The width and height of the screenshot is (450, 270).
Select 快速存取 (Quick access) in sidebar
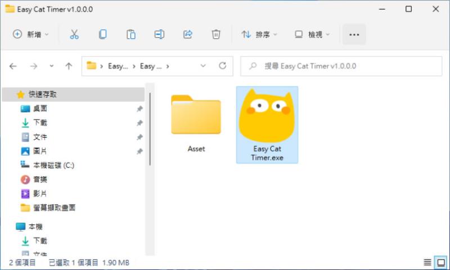pos(73,94)
